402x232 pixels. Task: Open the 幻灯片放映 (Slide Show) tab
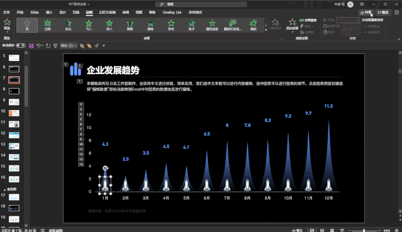[x=108, y=13]
